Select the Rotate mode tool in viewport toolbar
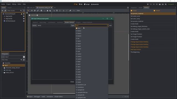Screen dimensions: 177x99 (x=35, y=10)
